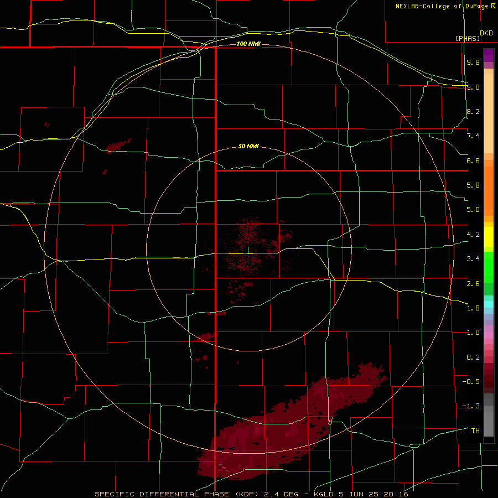
Task: Click the 2.6 scale value
Action: coord(473,284)
